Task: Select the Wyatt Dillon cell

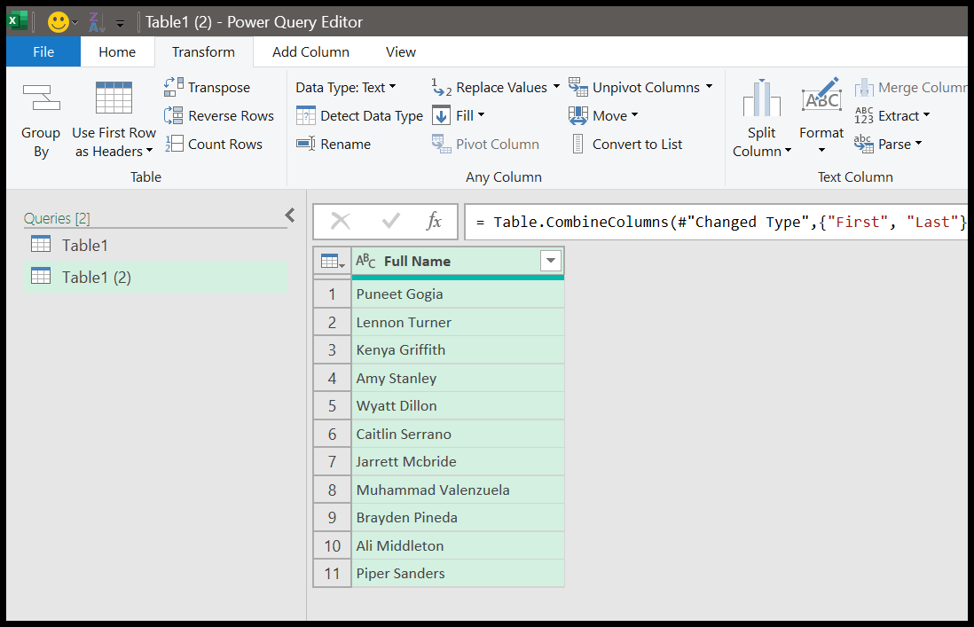Action: 458,405
